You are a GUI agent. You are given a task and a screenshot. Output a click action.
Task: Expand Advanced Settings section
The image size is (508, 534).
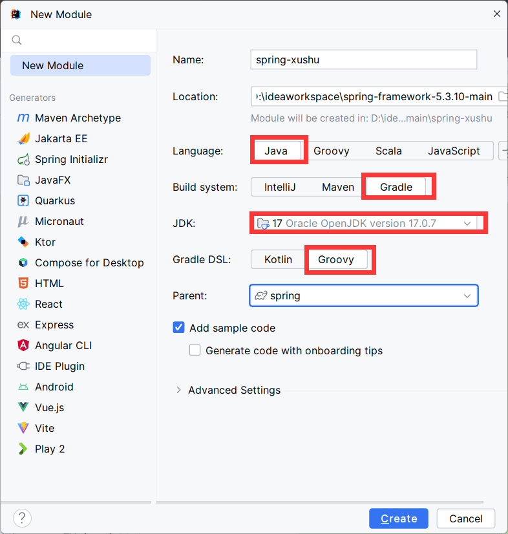(x=179, y=390)
